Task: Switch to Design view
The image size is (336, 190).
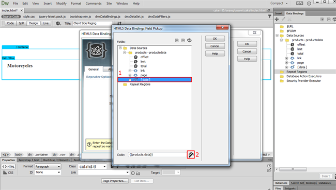Action: (x=34, y=23)
